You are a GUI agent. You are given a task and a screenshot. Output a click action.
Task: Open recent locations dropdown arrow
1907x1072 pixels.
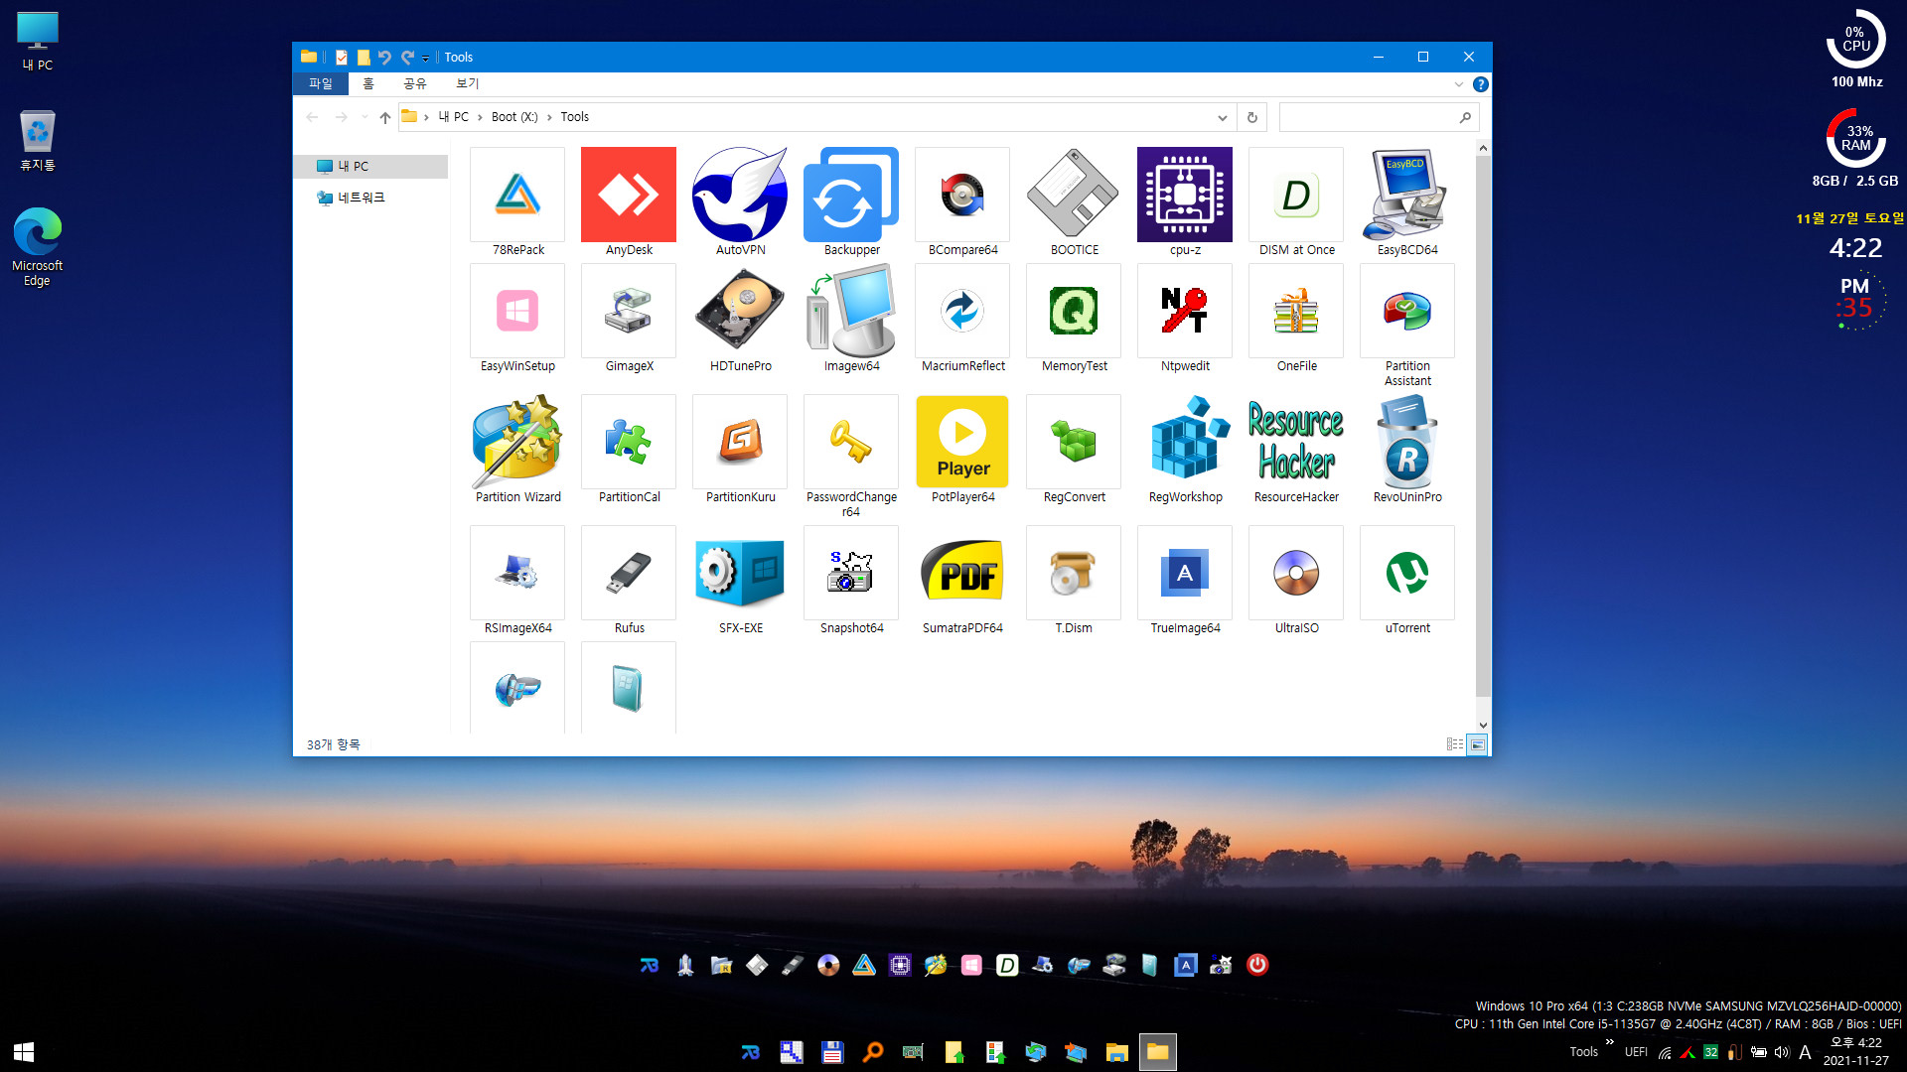point(365,117)
